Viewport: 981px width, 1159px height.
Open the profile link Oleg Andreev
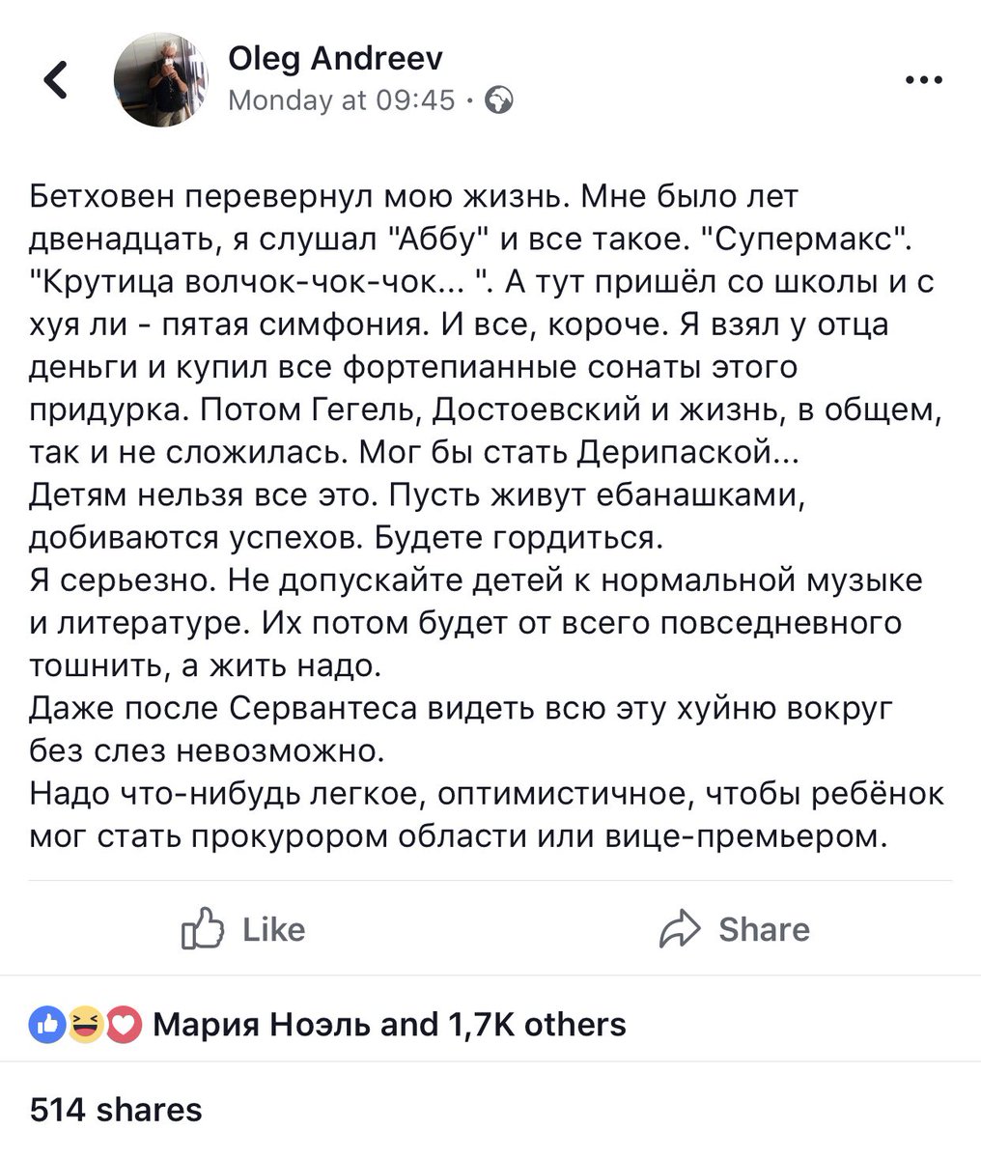[335, 58]
